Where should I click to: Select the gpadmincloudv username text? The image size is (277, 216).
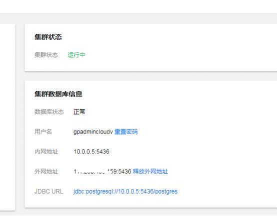tap(93, 132)
